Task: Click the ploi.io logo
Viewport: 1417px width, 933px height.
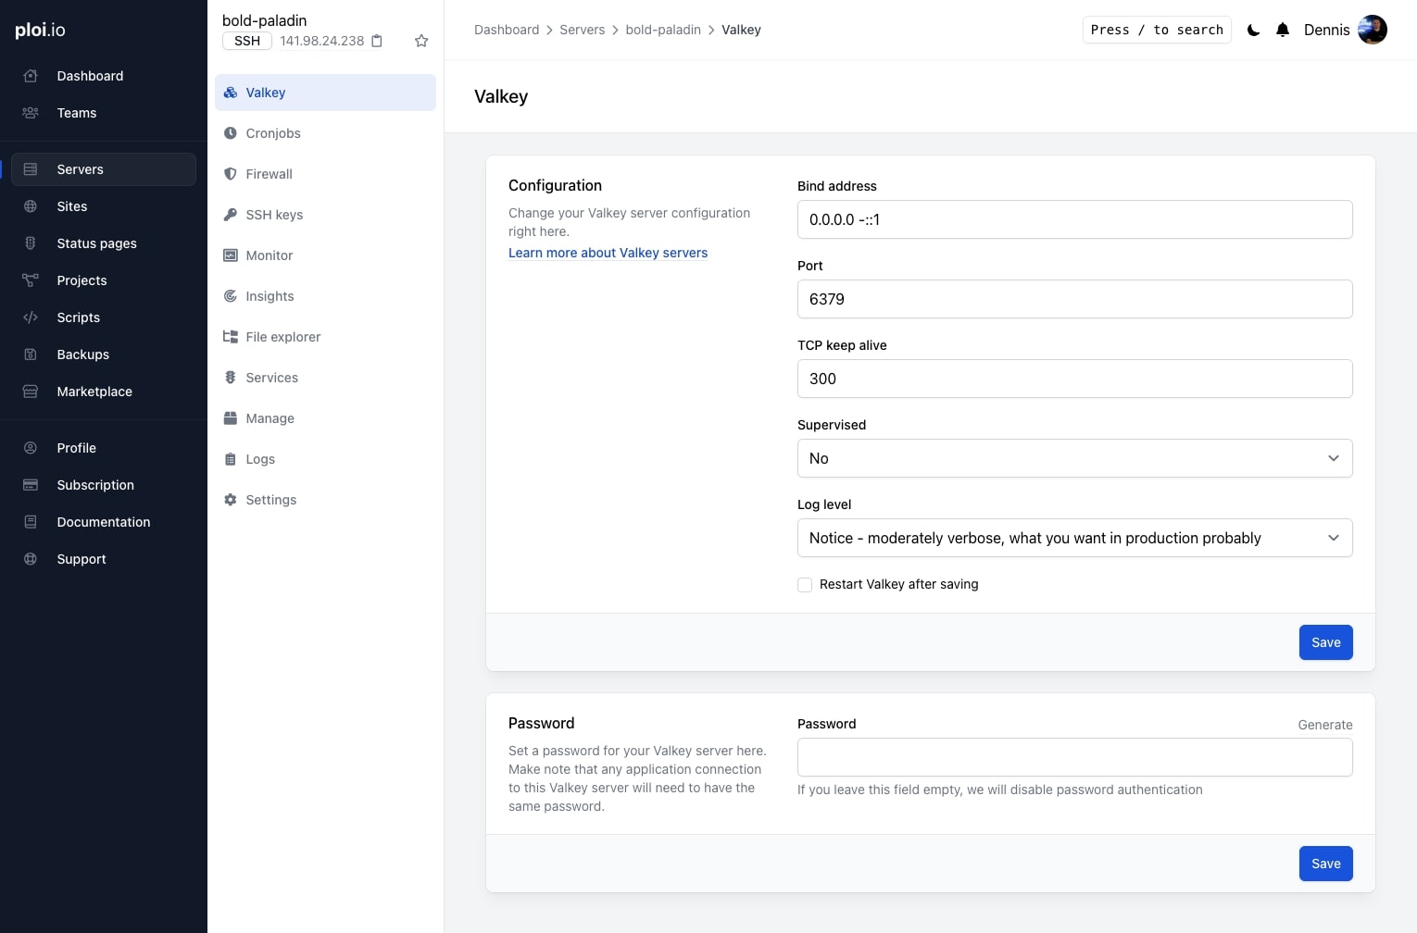Action: (40, 30)
